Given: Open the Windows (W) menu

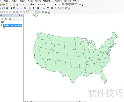Looking at the screenshot, I should pyautogui.click(x=68, y=1).
